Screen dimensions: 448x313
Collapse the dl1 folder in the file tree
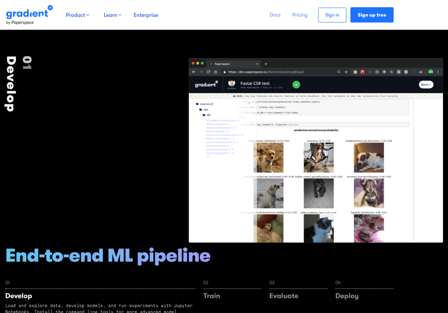[x=206, y=115]
